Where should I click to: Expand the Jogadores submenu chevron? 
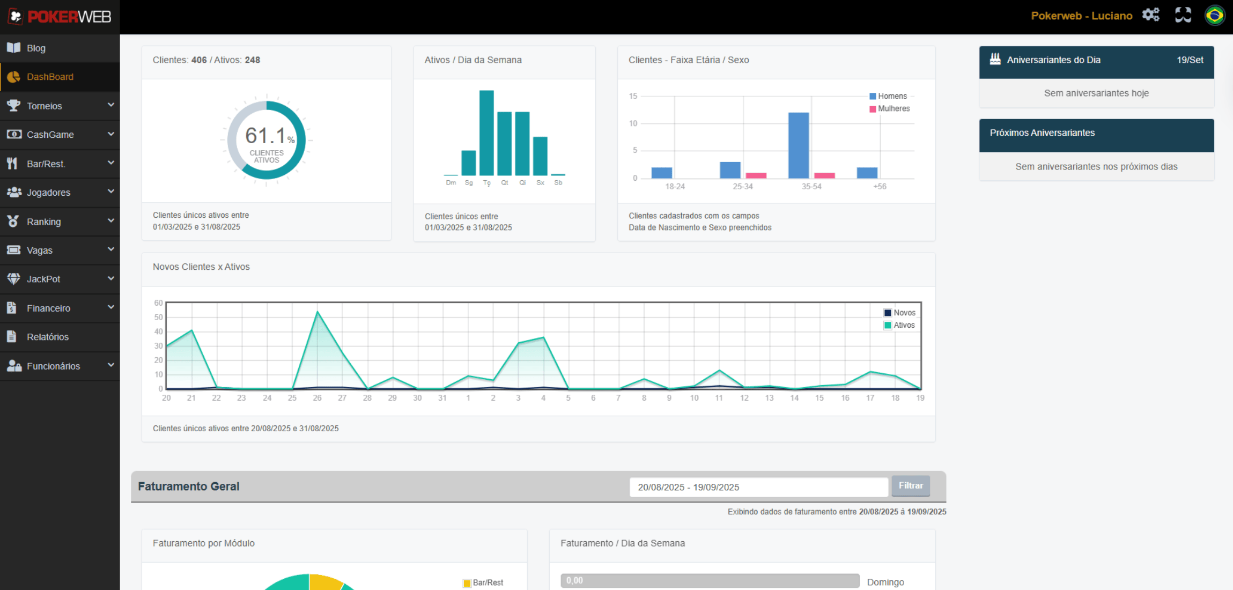(x=111, y=191)
